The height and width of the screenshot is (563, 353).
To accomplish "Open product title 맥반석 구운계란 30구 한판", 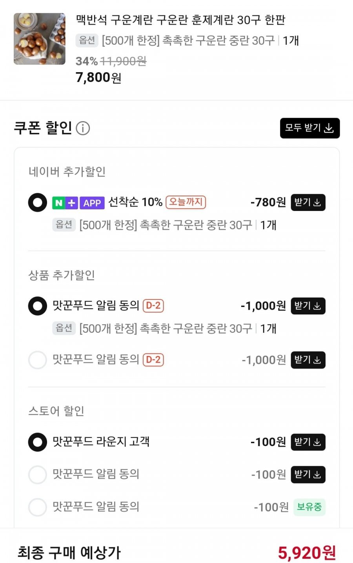I will (180, 20).
